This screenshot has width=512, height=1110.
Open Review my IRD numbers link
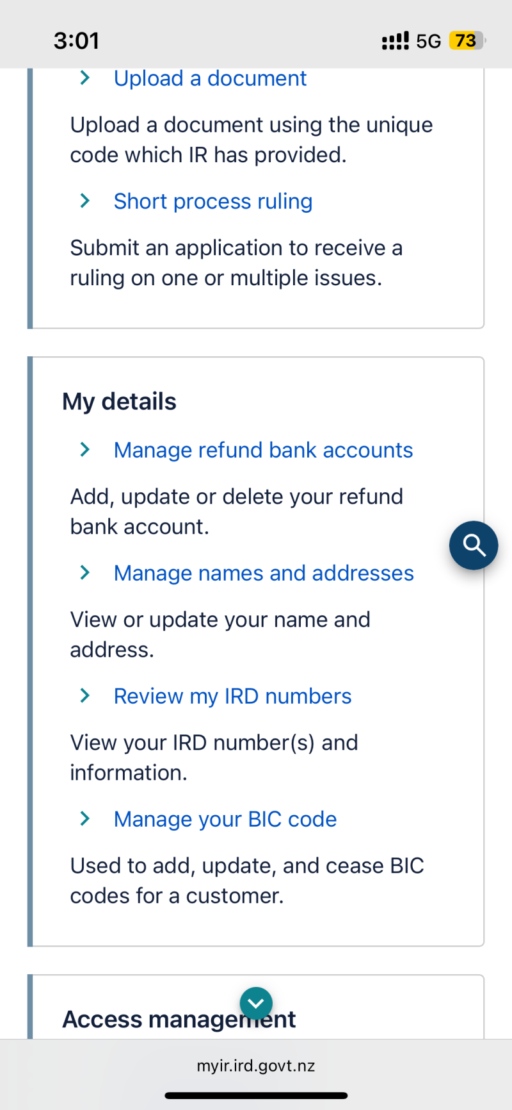[x=232, y=696]
